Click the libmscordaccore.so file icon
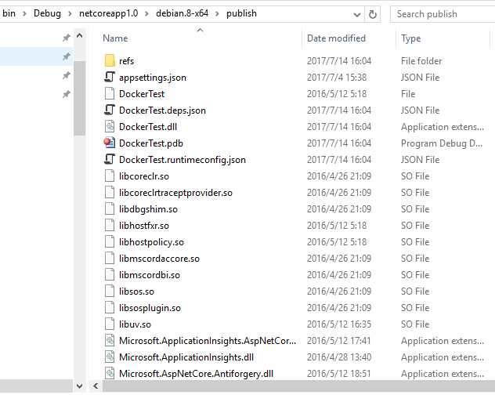Image resolution: width=495 pixels, height=402 pixels. click(110, 258)
